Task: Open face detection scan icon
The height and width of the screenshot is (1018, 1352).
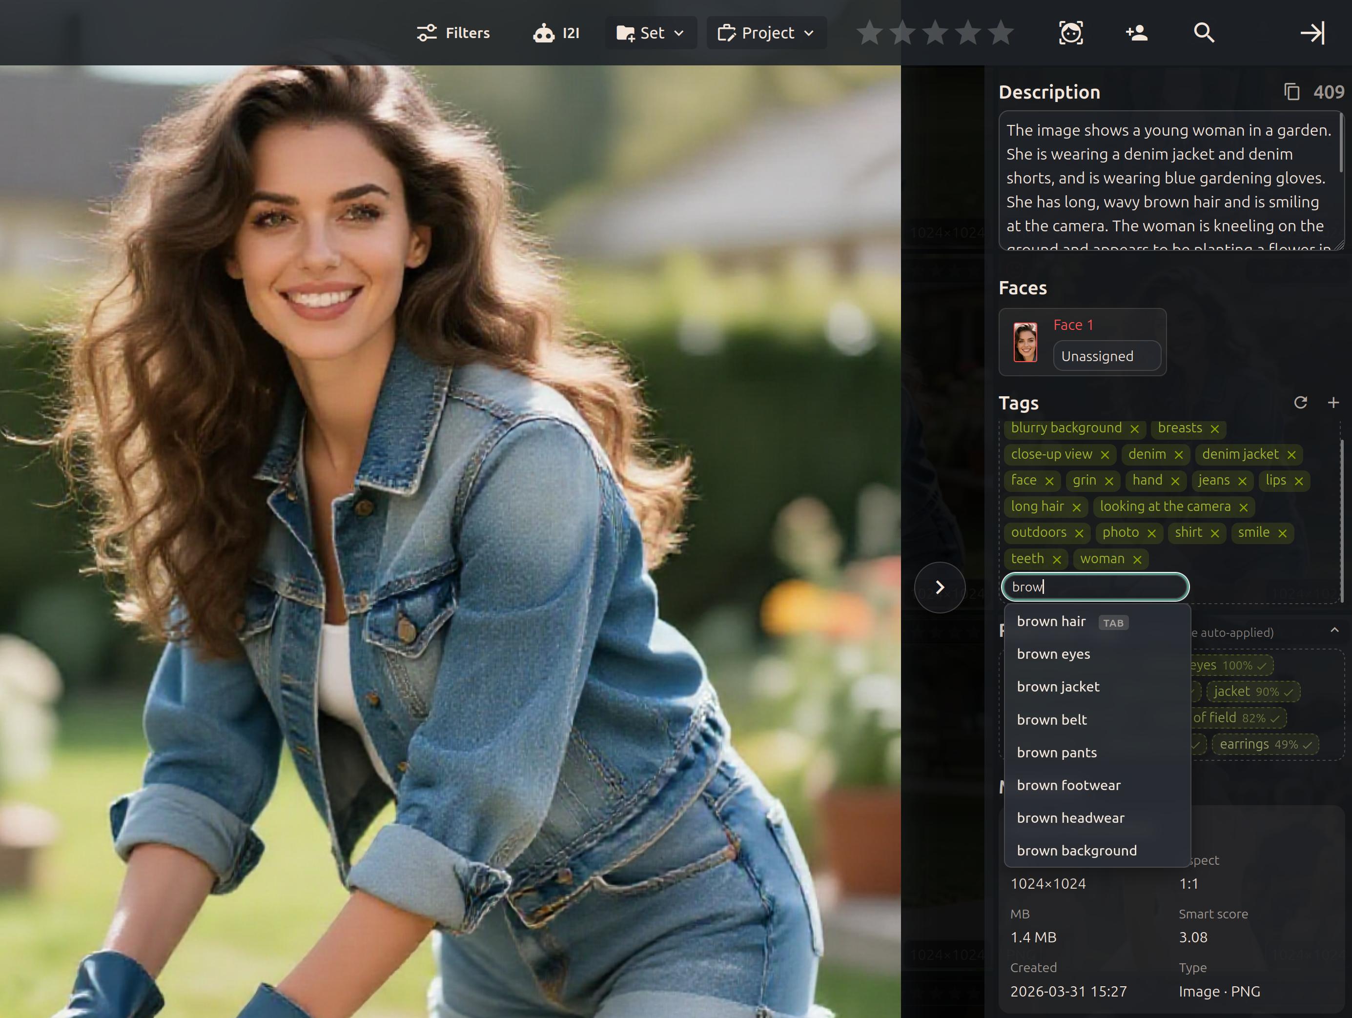Action: coord(1071,33)
